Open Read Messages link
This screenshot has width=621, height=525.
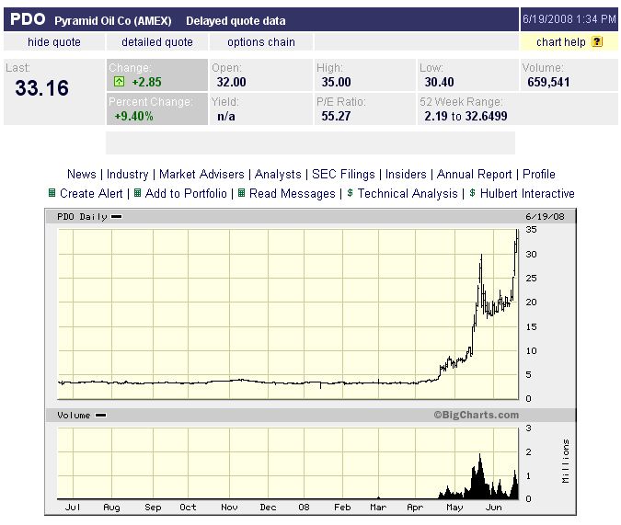click(293, 194)
